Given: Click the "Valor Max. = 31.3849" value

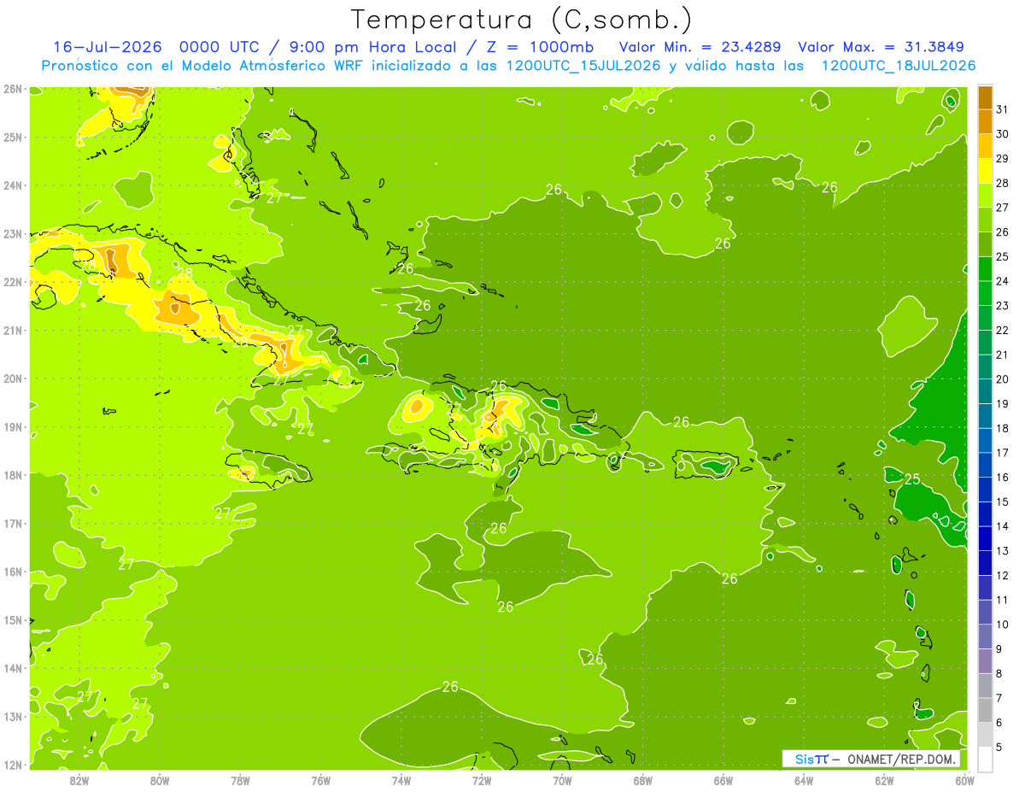Looking at the screenshot, I should tap(882, 47).
